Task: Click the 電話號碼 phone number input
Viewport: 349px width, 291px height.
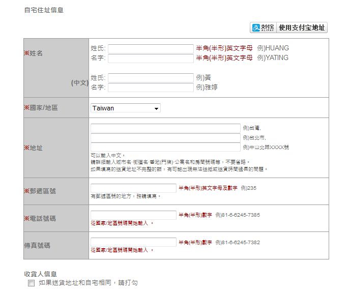Action: pos(133,215)
